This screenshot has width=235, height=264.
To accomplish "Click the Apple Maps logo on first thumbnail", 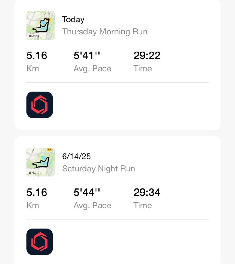I will click(x=34, y=36).
